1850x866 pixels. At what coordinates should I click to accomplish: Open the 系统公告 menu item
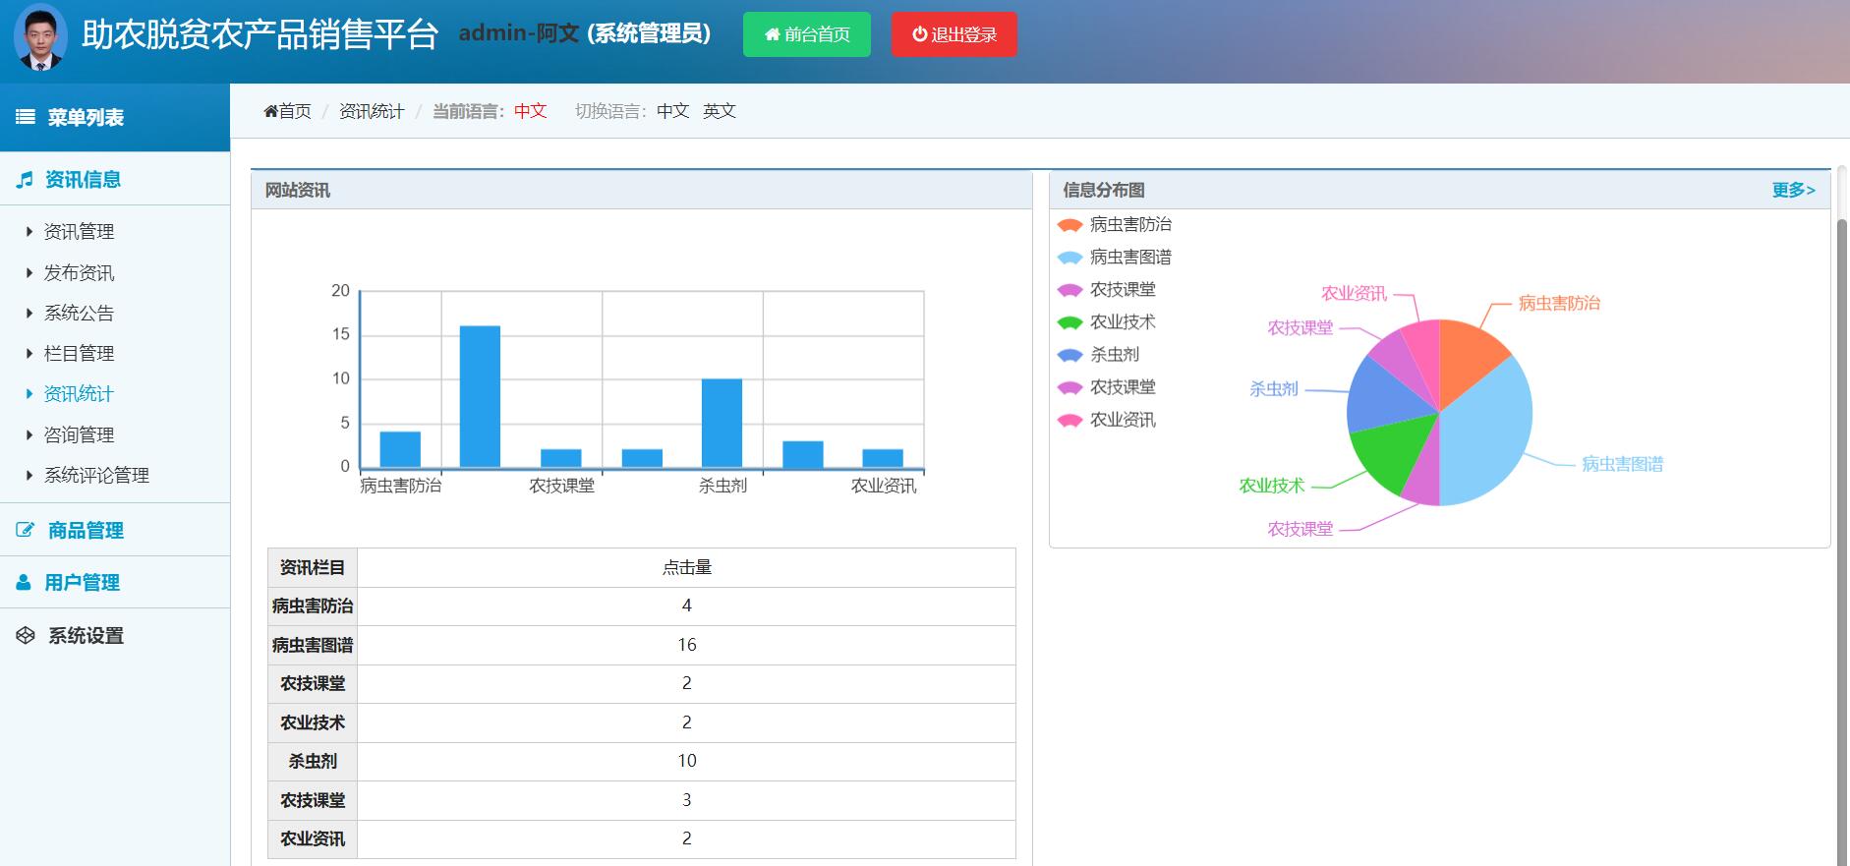[x=79, y=314]
